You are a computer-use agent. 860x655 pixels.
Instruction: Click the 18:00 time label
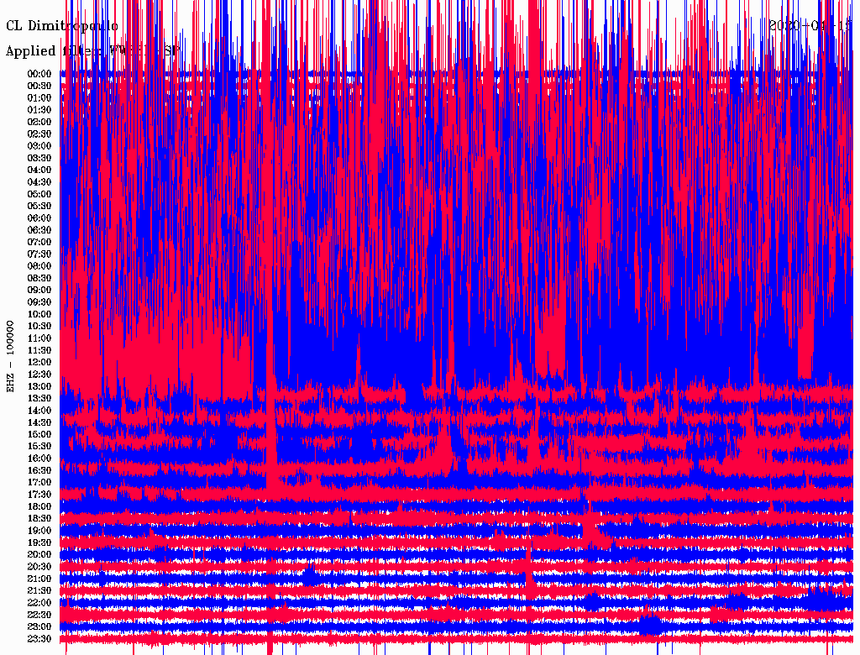(39, 506)
